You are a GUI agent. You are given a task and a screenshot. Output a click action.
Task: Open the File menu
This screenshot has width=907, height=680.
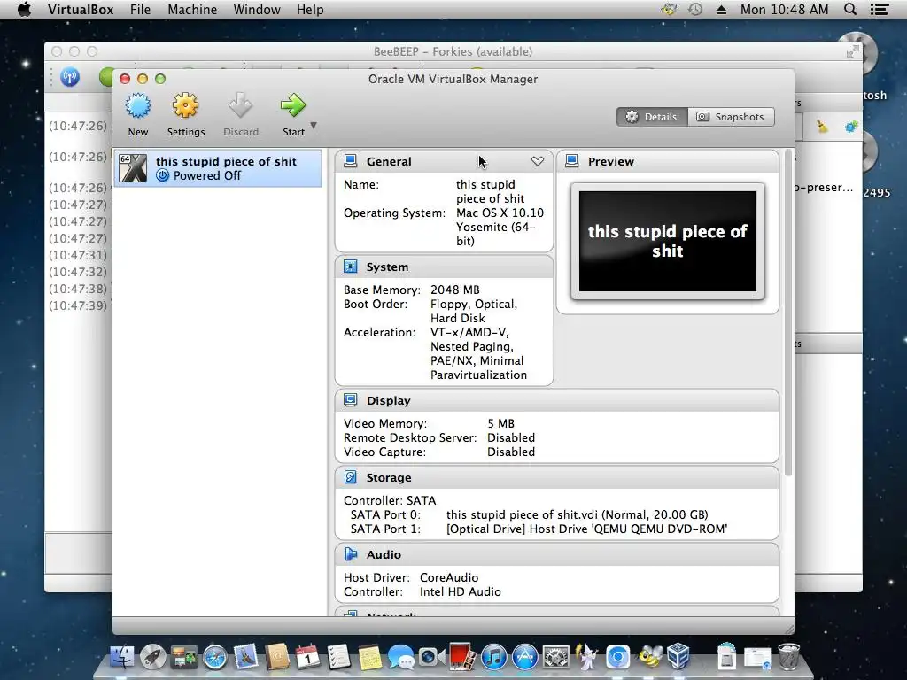pos(140,10)
